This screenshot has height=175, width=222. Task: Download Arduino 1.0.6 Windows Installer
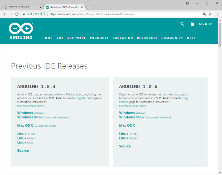(x=133, y=113)
